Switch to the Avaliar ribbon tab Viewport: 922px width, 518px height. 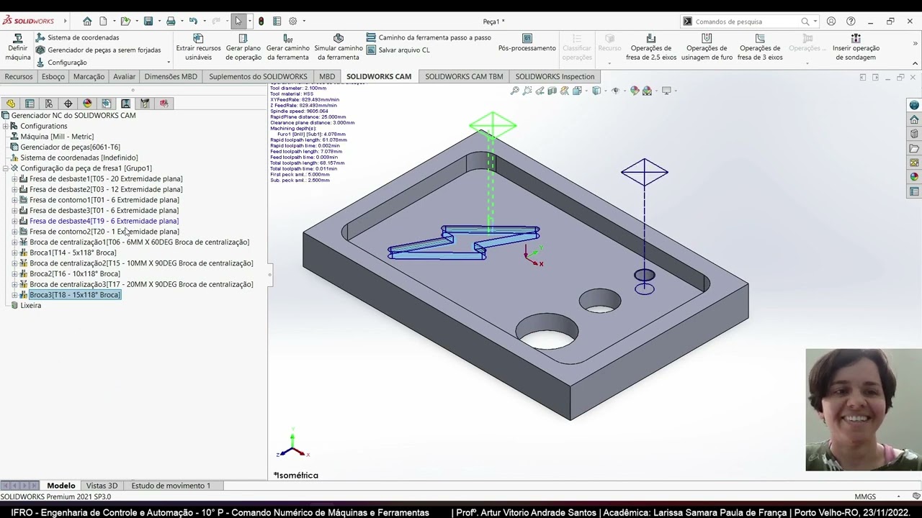pos(124,76)
